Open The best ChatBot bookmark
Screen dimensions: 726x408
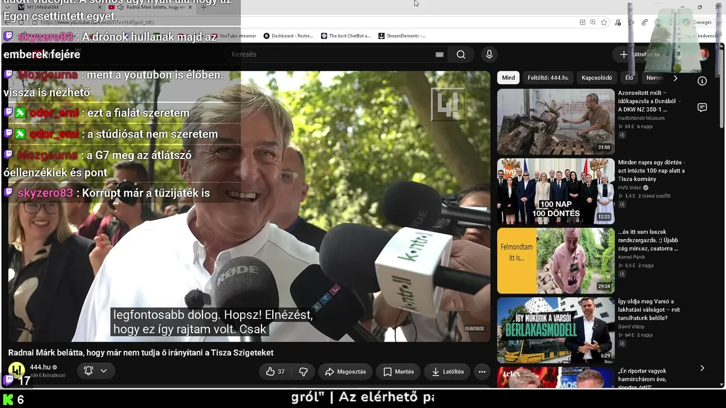pos(345,36)
